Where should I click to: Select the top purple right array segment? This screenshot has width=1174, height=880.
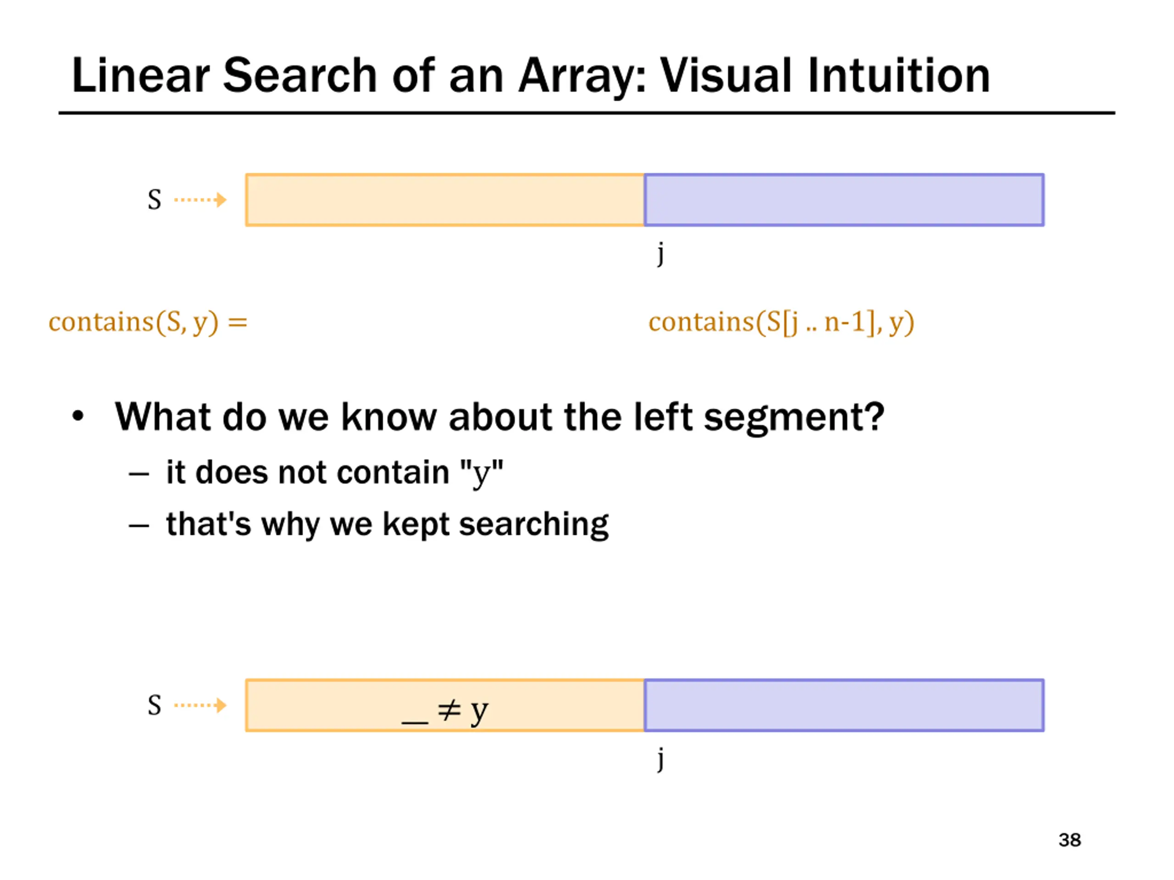coord(844,200)
